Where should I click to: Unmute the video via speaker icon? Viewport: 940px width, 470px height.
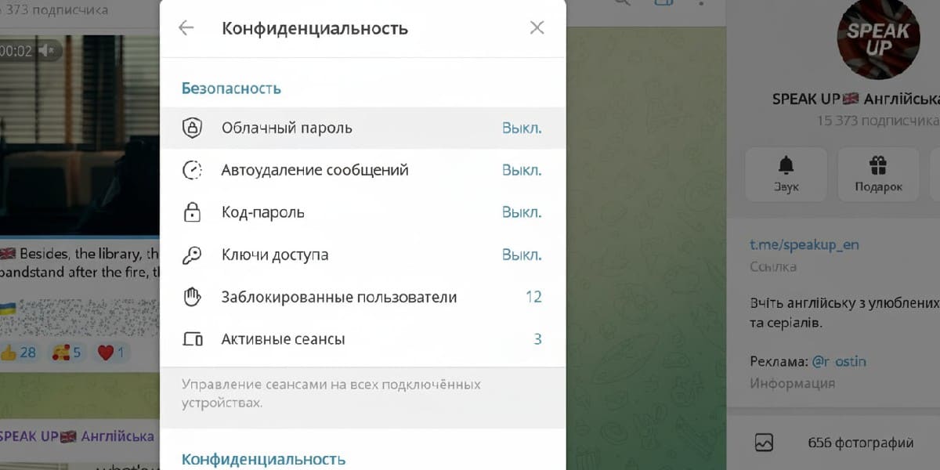click(49, 51)
